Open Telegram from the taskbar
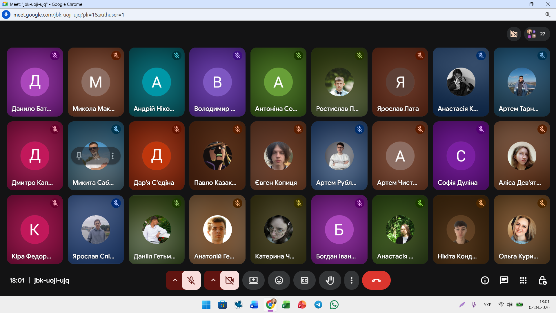The height and width of the screenshot is (313, 556). pos(318,305)
